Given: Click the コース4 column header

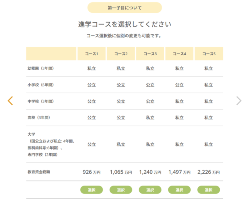Looking at the screenshot, I should tap(179, 54).
